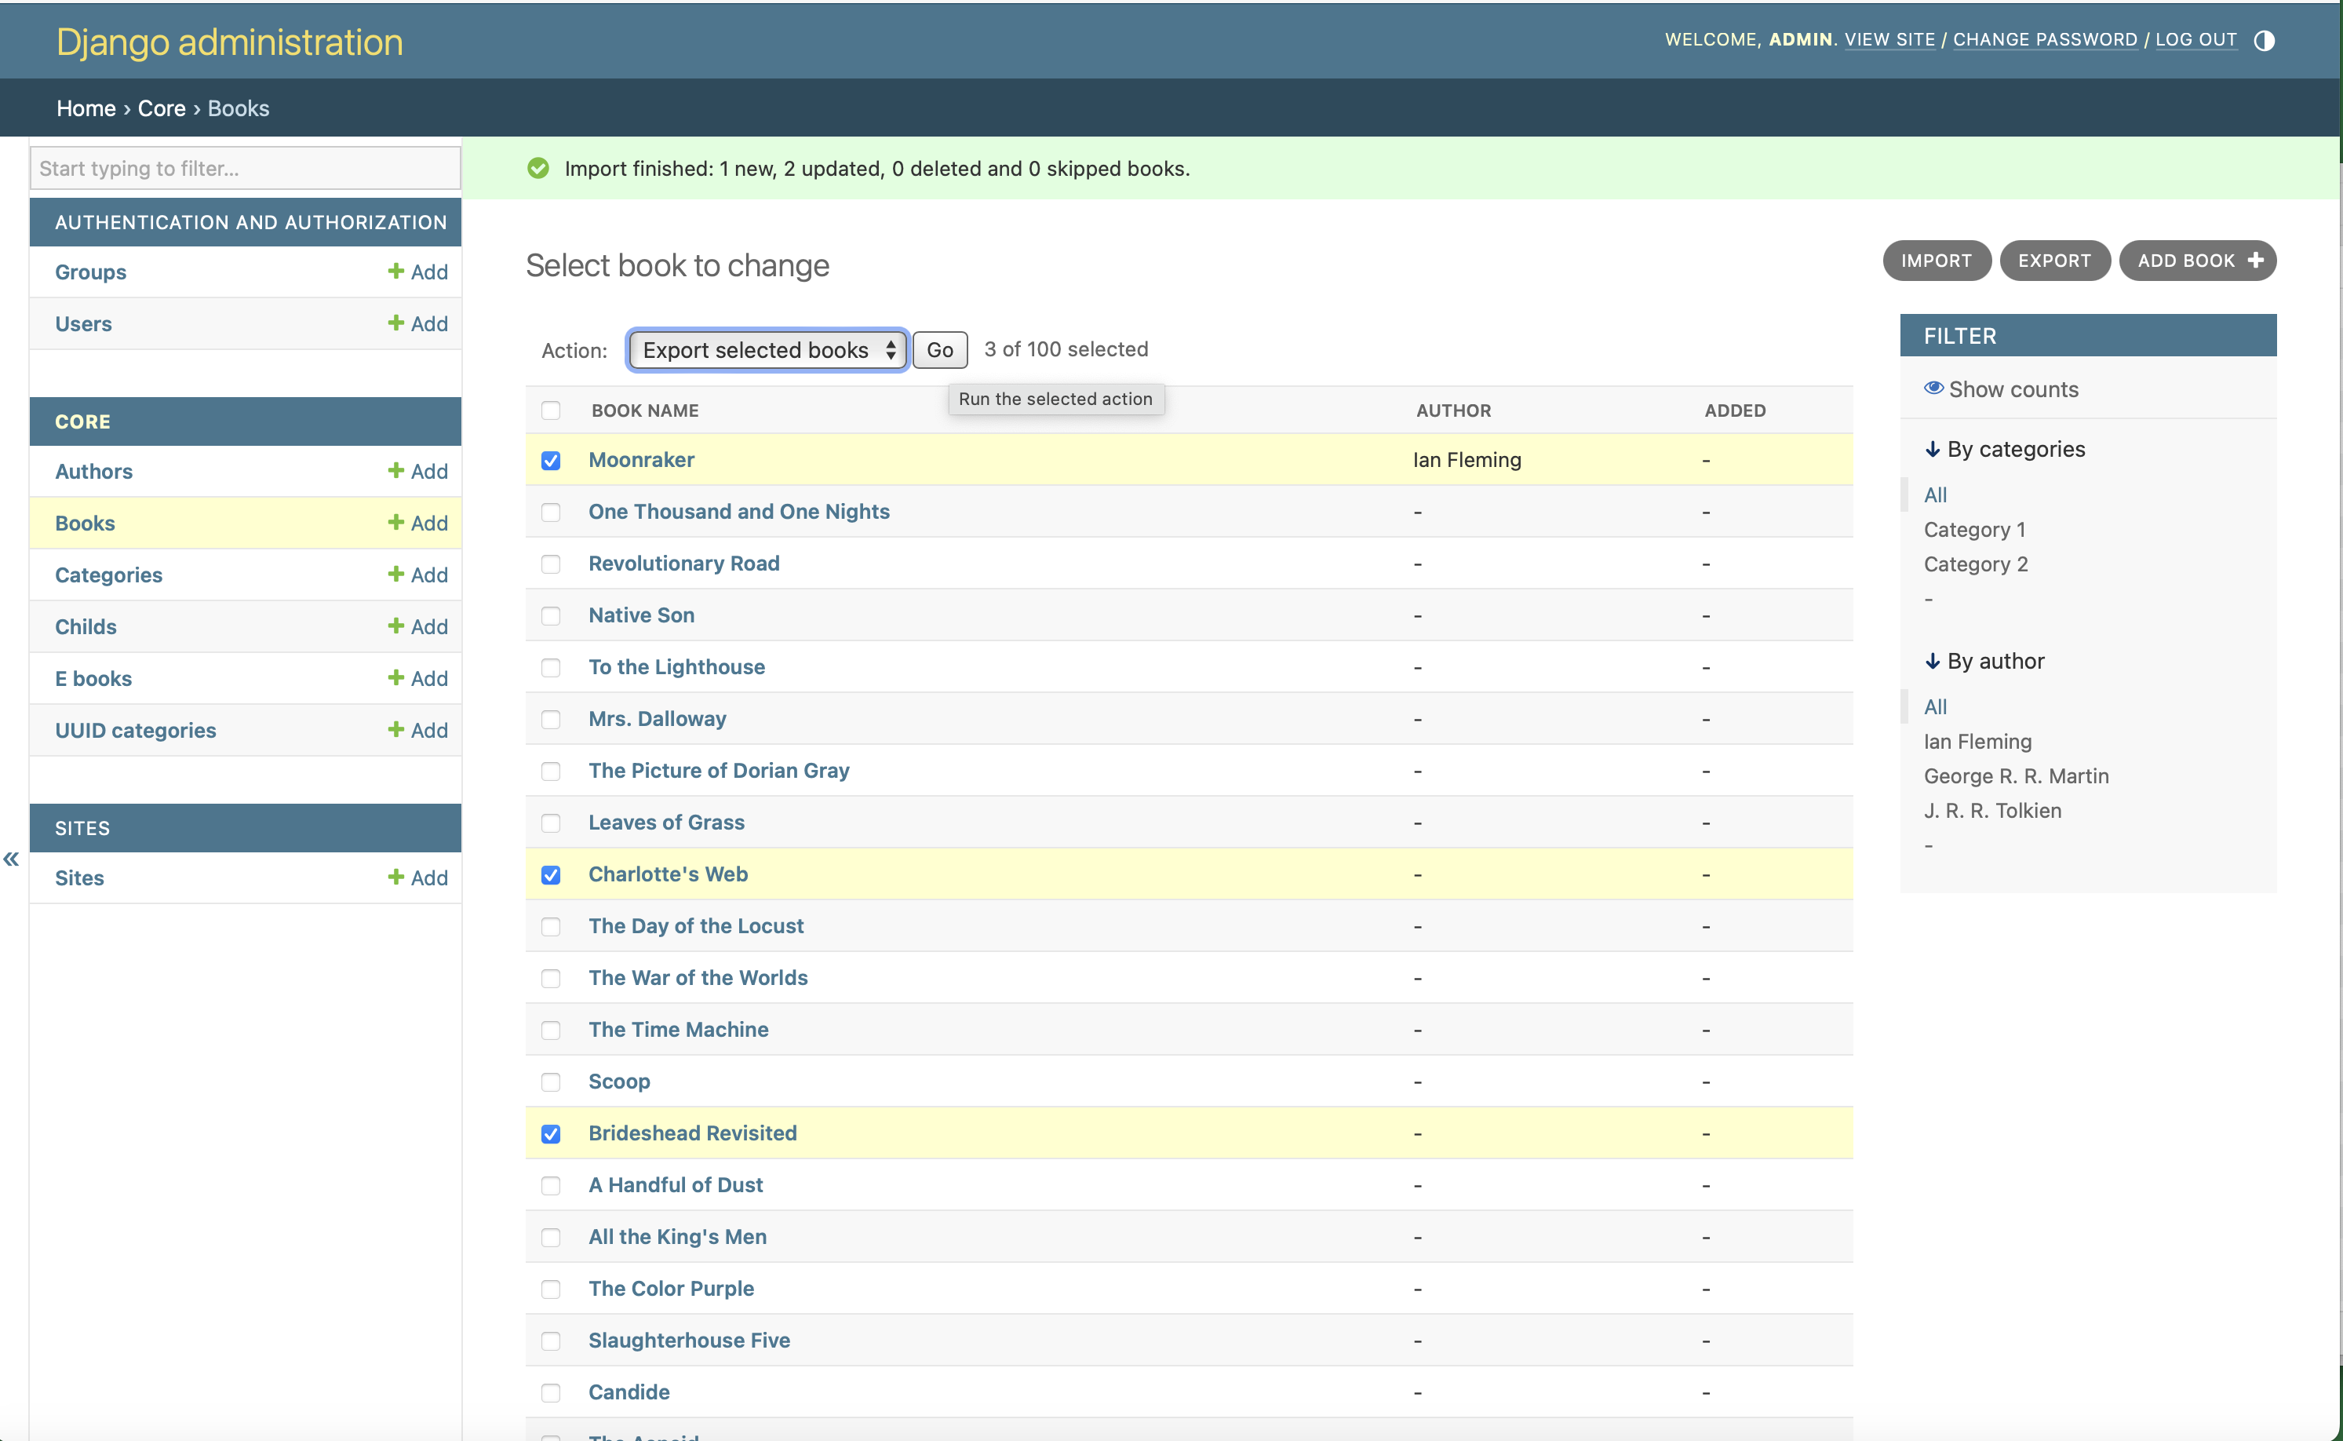The height and width of the screenshot is (1441, 2343).
Task: Open the Authors model in sidebar
Action: 93,471
